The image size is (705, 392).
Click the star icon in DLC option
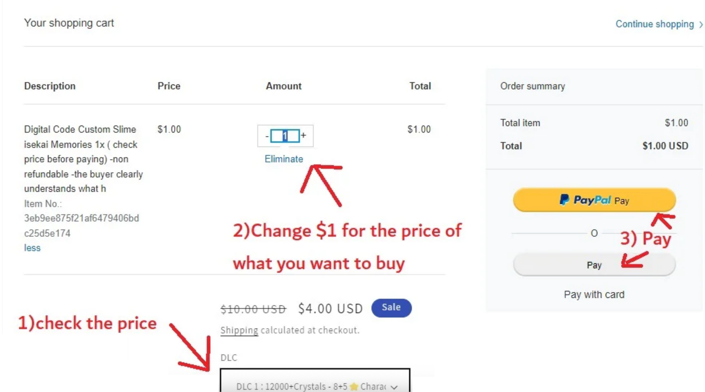coord(354,387)
